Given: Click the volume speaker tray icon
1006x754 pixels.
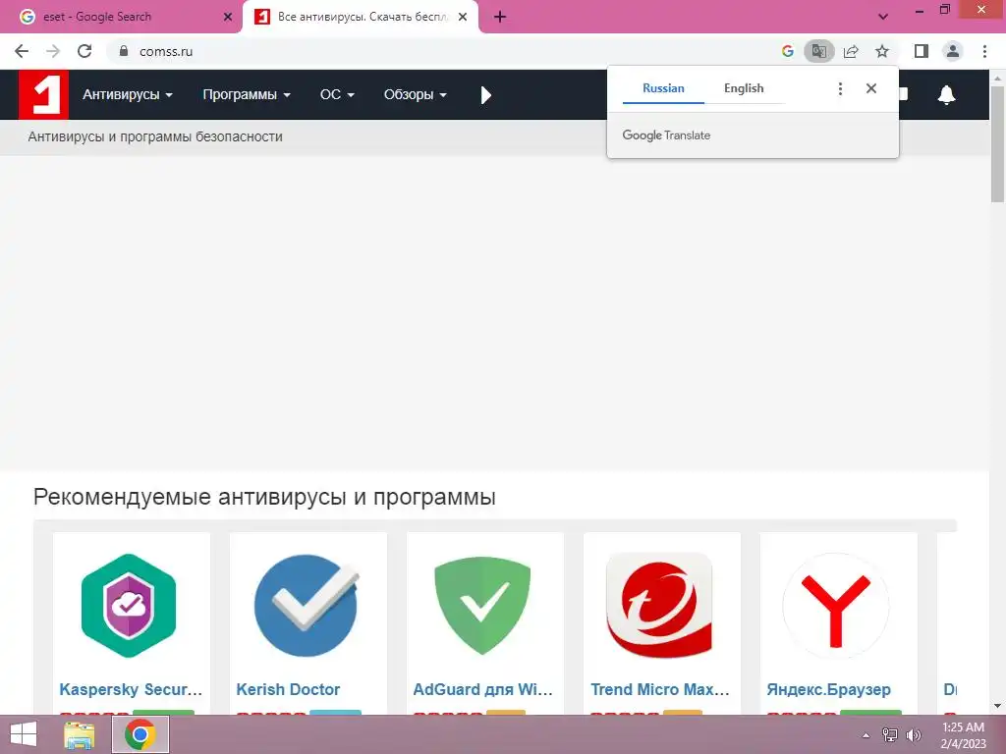Looking at the screenshot, I should coord(914,735).
